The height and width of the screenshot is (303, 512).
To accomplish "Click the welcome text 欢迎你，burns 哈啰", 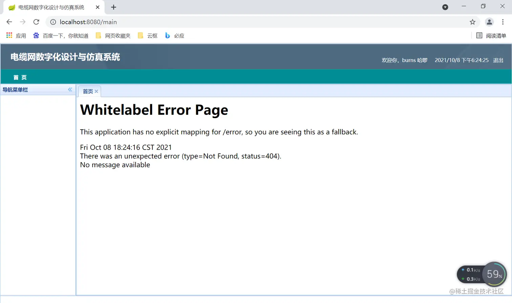I will [405, 60].
